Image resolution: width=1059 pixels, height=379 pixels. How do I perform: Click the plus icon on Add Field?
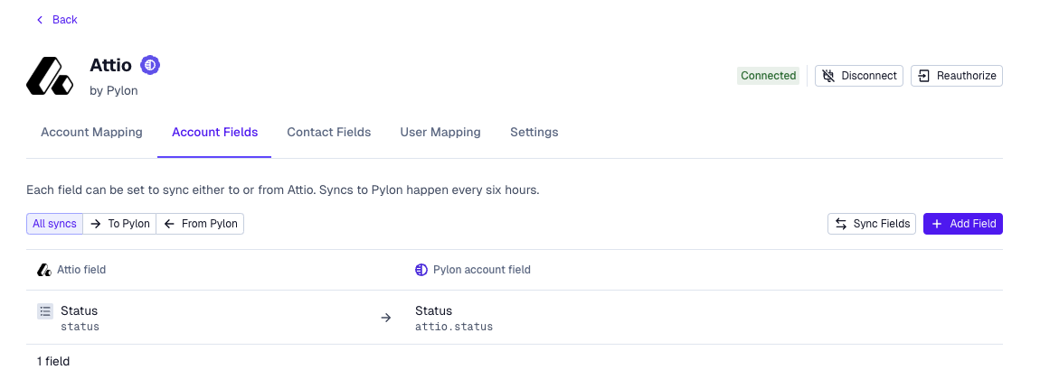937,224
